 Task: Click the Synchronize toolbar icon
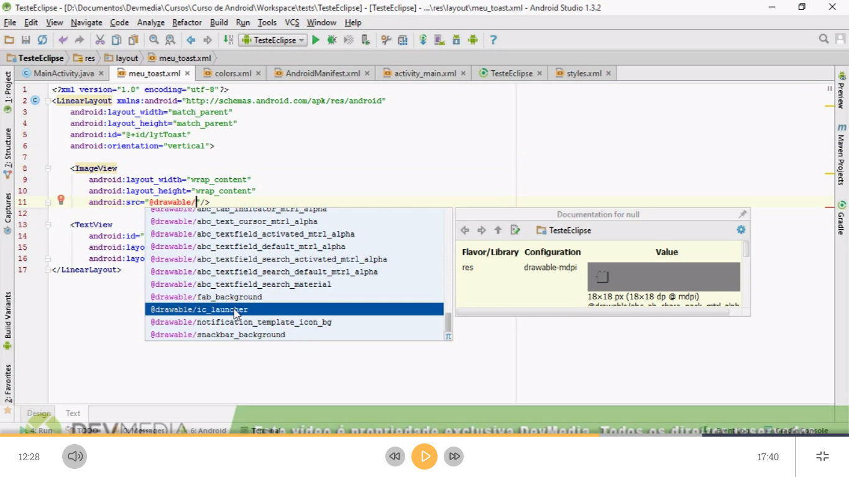tap(42, 40)
